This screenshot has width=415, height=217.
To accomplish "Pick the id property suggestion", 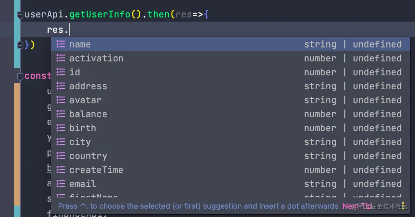I will [75, 72].
